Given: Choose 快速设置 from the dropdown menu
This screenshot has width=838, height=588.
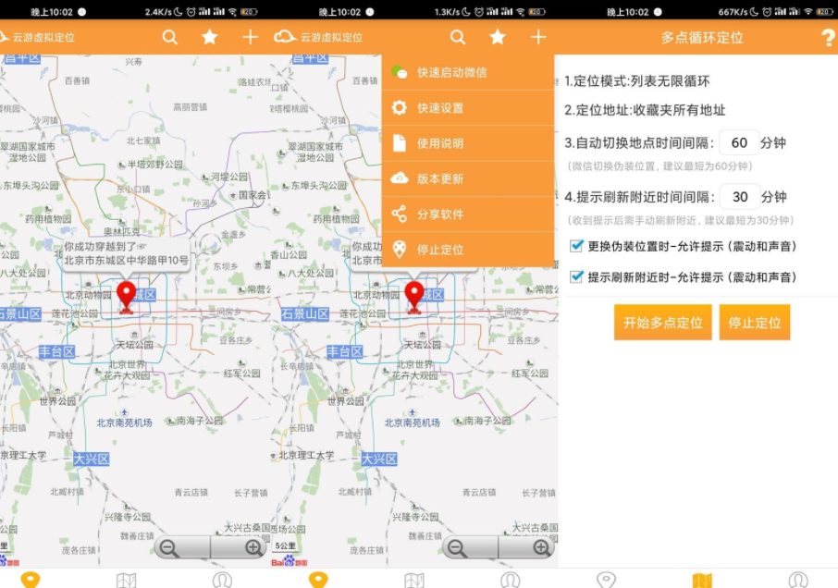Looking at the screenshot, I should pyautogui.click(x=468, y=108).
